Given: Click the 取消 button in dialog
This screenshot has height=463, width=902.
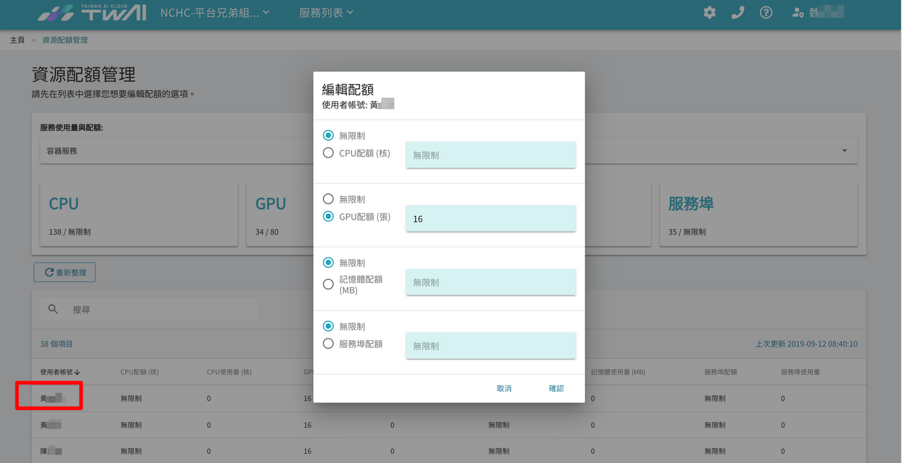Looking at the screenshot, I should [504, 388].
